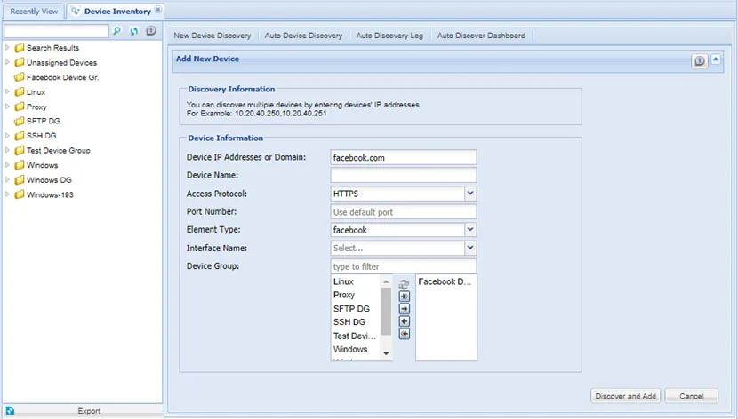Screen dimensions: 738x419
Task: Open the Element Type dropdown
Action: coord(470,229)
